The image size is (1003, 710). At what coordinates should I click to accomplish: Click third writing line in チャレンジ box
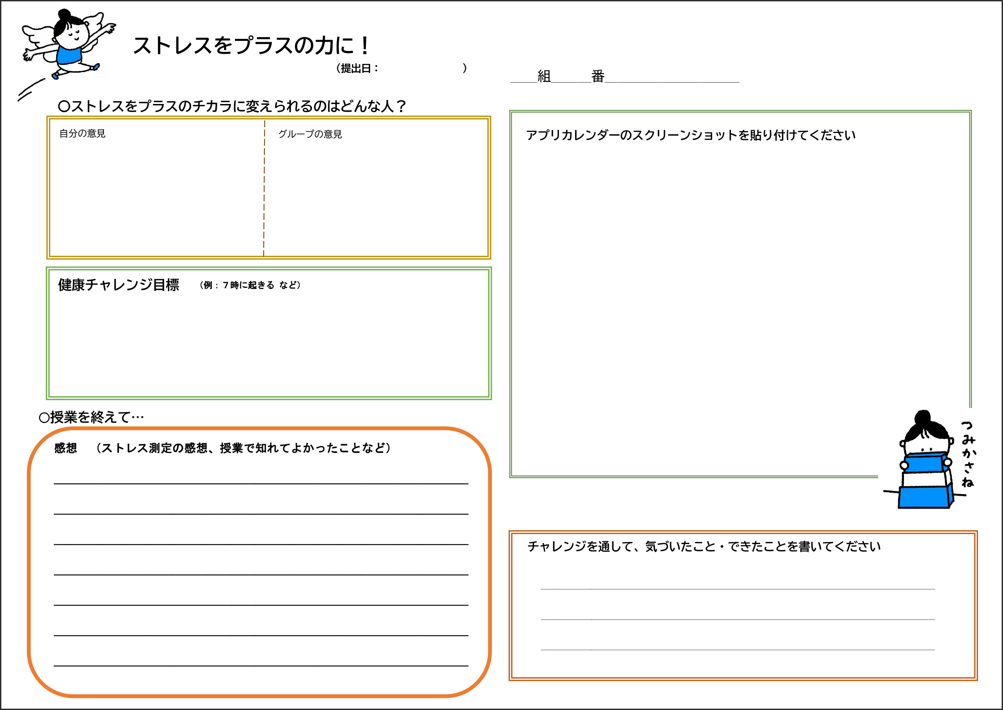[738, 650]
